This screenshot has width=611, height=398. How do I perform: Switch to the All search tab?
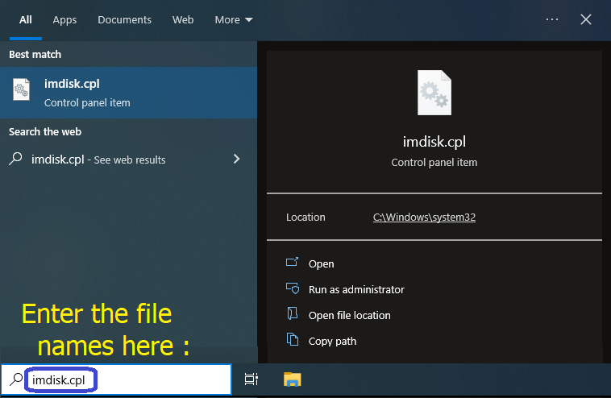click(26, 20)
